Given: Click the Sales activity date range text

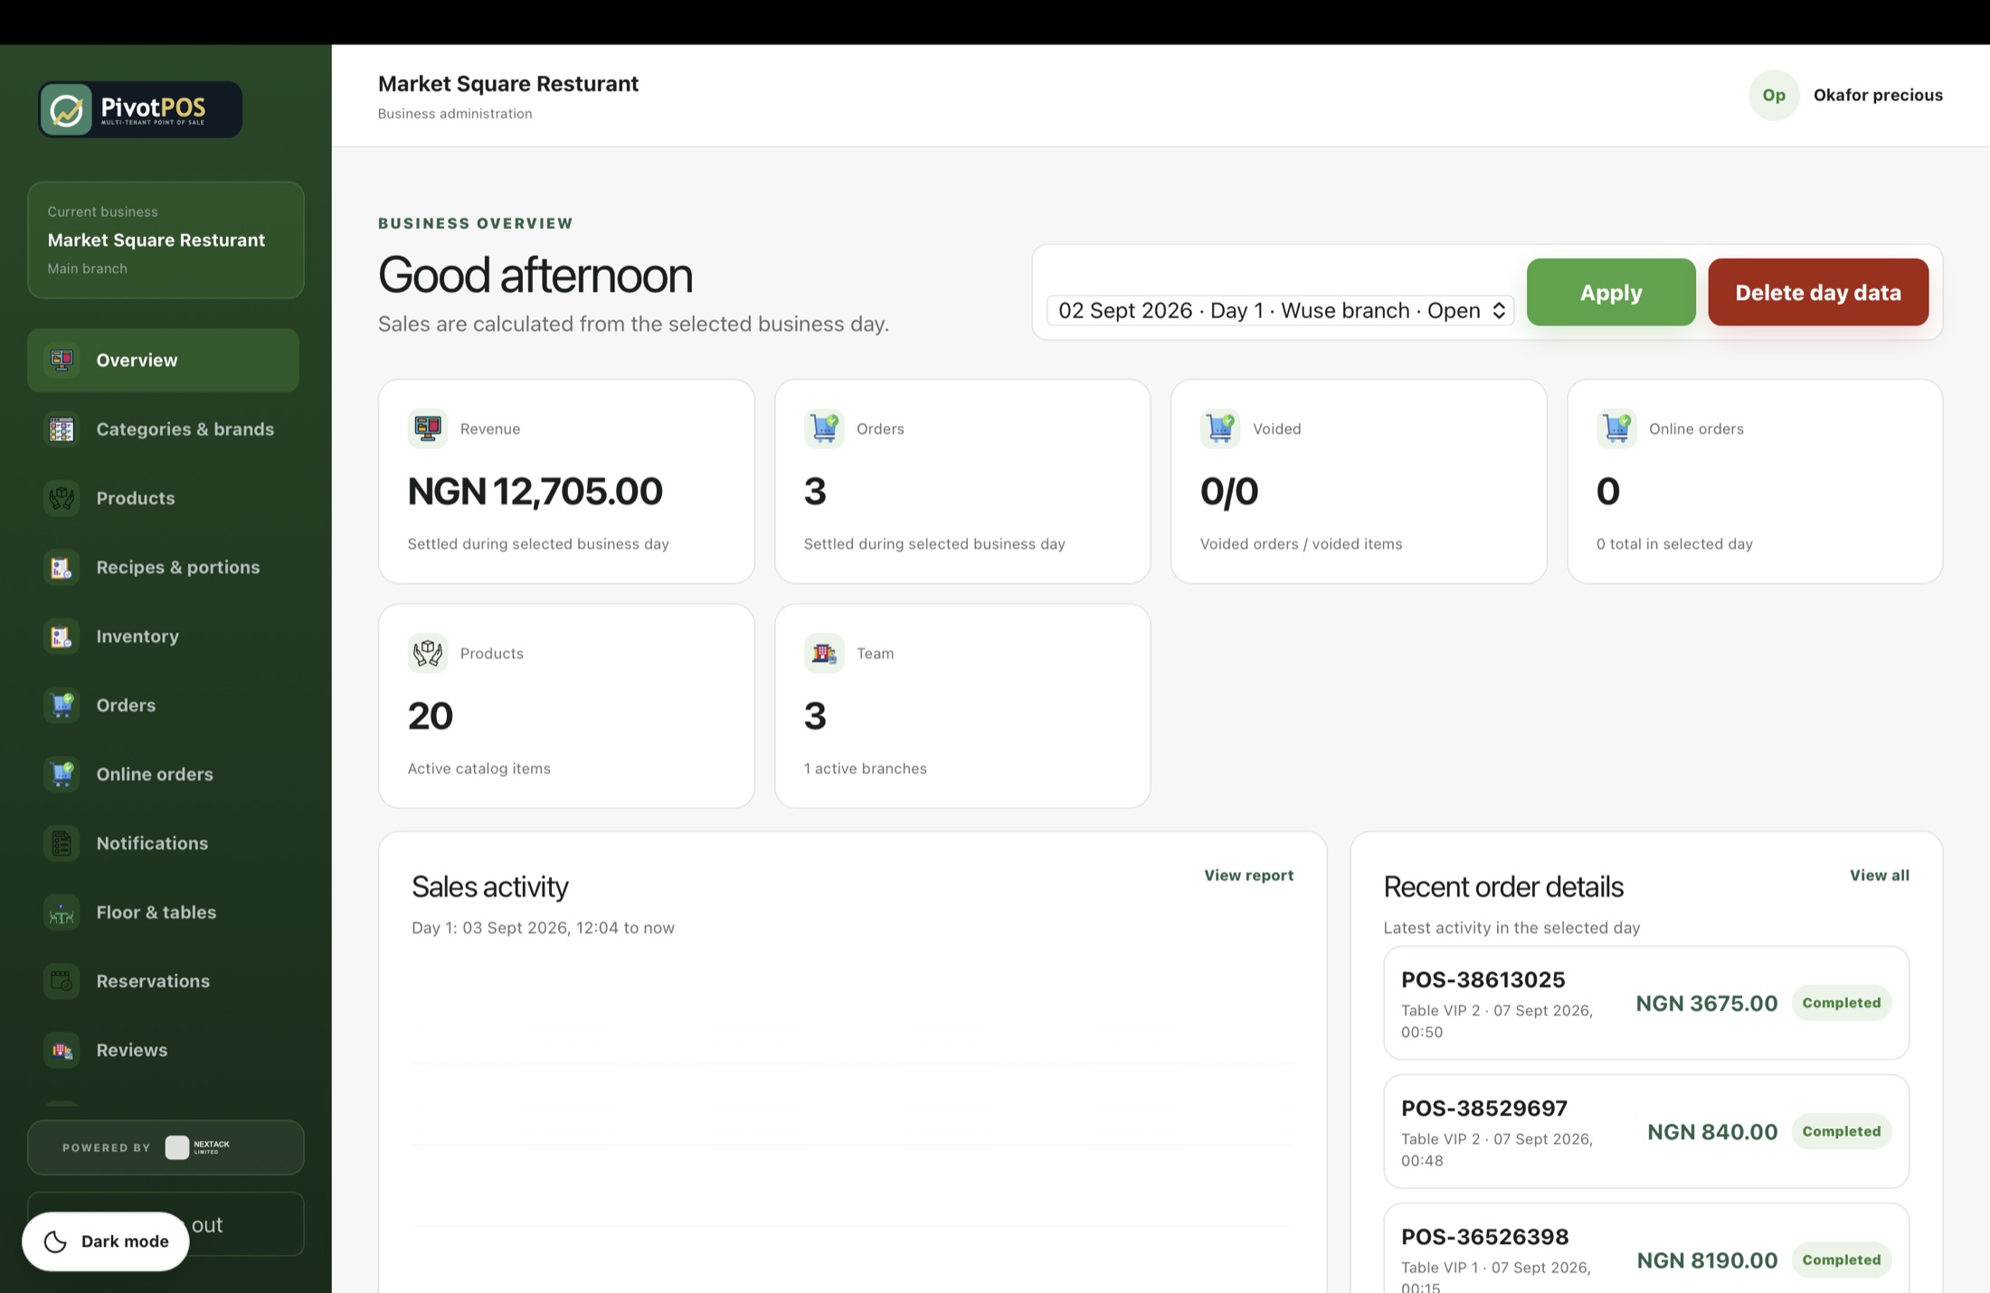Looking at the screenshot, I should 543,928.
